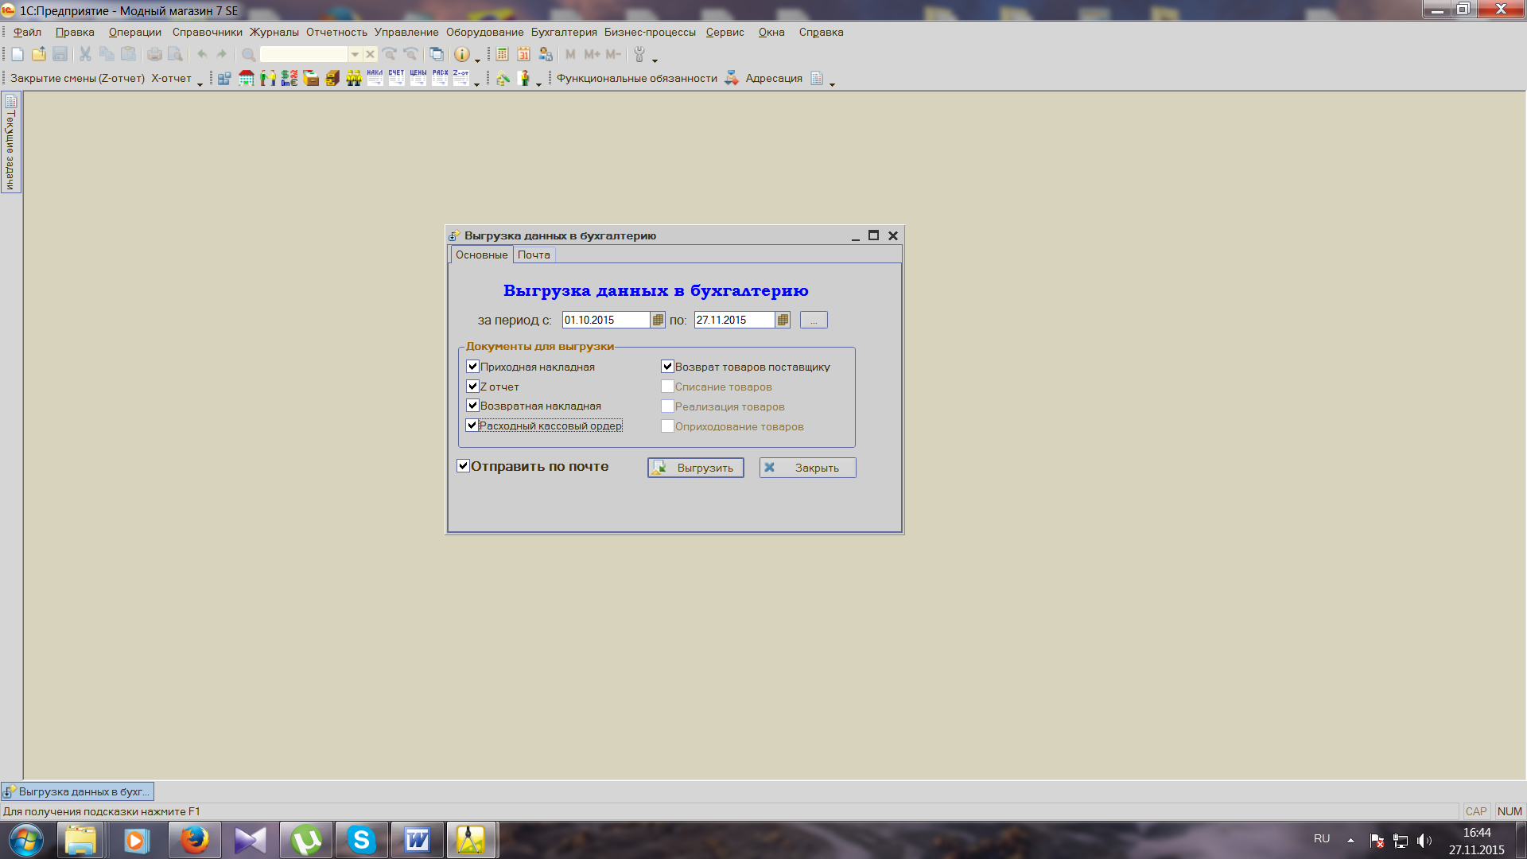Uncheck Приходная накладная checkbox
Screen dimensions: 1527x859
pos(472,367)
